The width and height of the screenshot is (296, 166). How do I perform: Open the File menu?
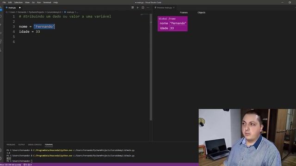(4, 2)
